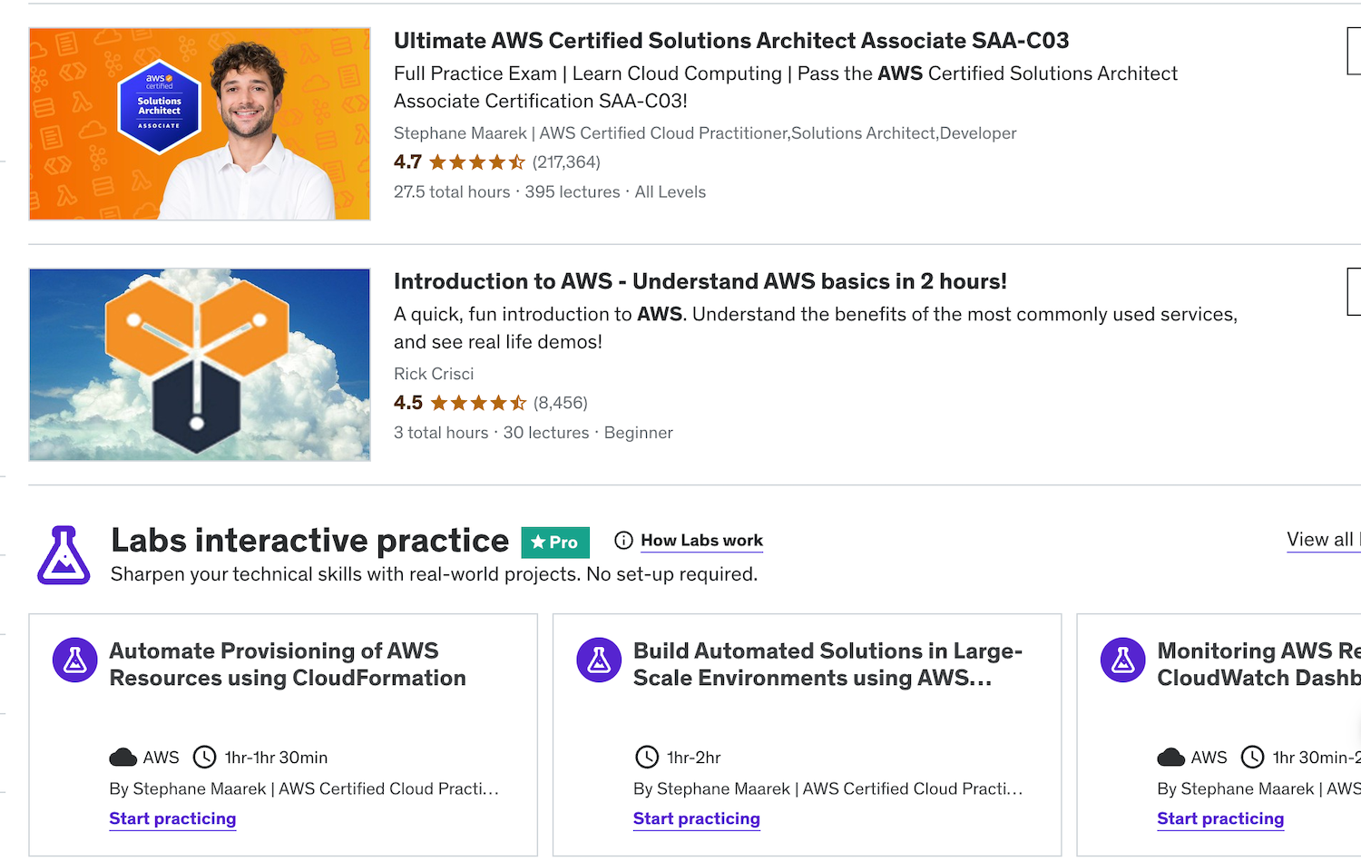This screenshot has width=1361, height=861.
Task: Click the starred Pro badge
Action: pos(555,542)
